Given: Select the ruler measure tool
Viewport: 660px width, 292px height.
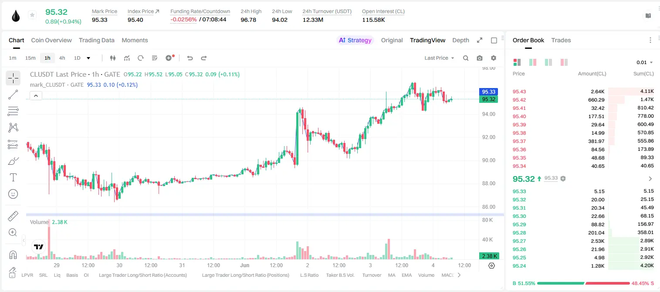Looking at the screenshot, I should [13, 216].
